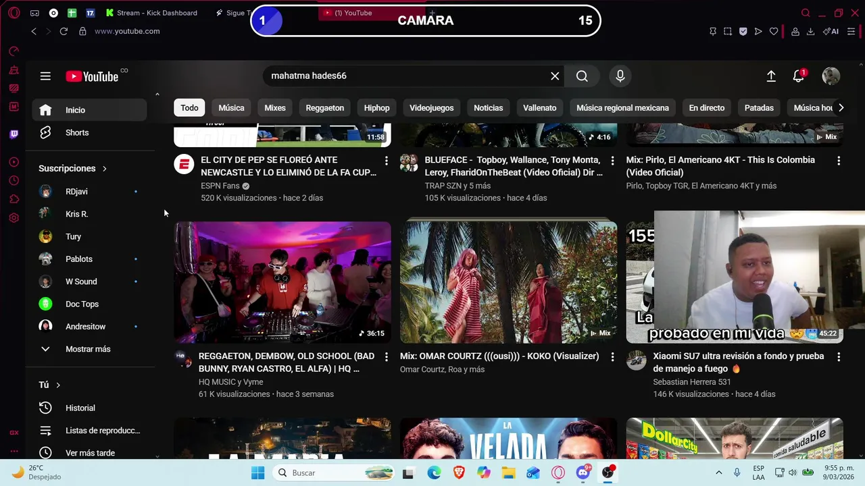This screenshot has width=865, height=486.
Task: Open Doc Tops subscription channel
Action: [x=89, y=304]
